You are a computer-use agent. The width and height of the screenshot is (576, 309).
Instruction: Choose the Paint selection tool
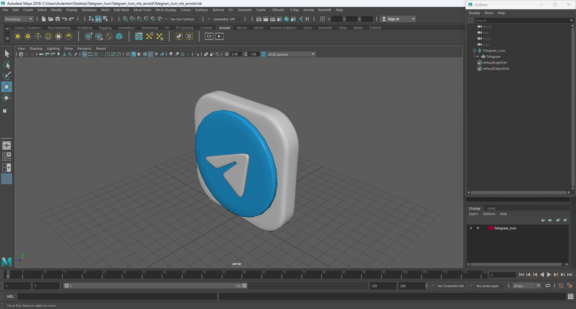pyautogui.click(x=7, y=76)
